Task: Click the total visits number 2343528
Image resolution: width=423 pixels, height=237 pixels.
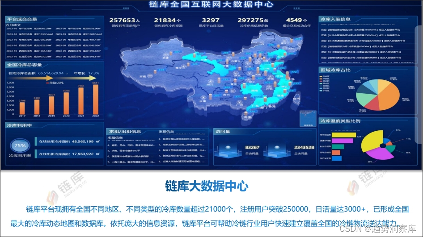Action: pyautogui.click(x=304, y=147)
